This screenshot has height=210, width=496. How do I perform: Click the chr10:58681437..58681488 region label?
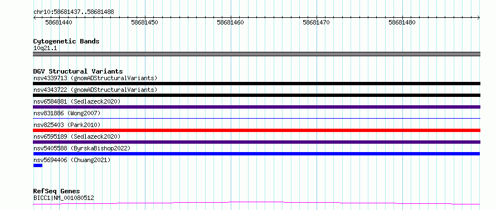coord(74,12)
